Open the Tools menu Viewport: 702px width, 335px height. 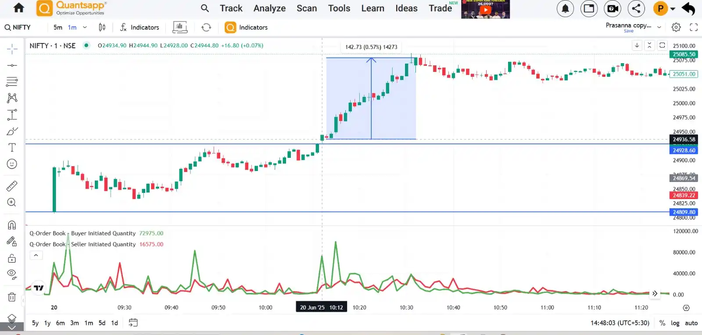tap(339, 8)
